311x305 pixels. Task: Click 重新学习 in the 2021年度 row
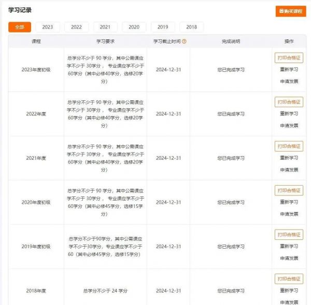coord(289,158)
